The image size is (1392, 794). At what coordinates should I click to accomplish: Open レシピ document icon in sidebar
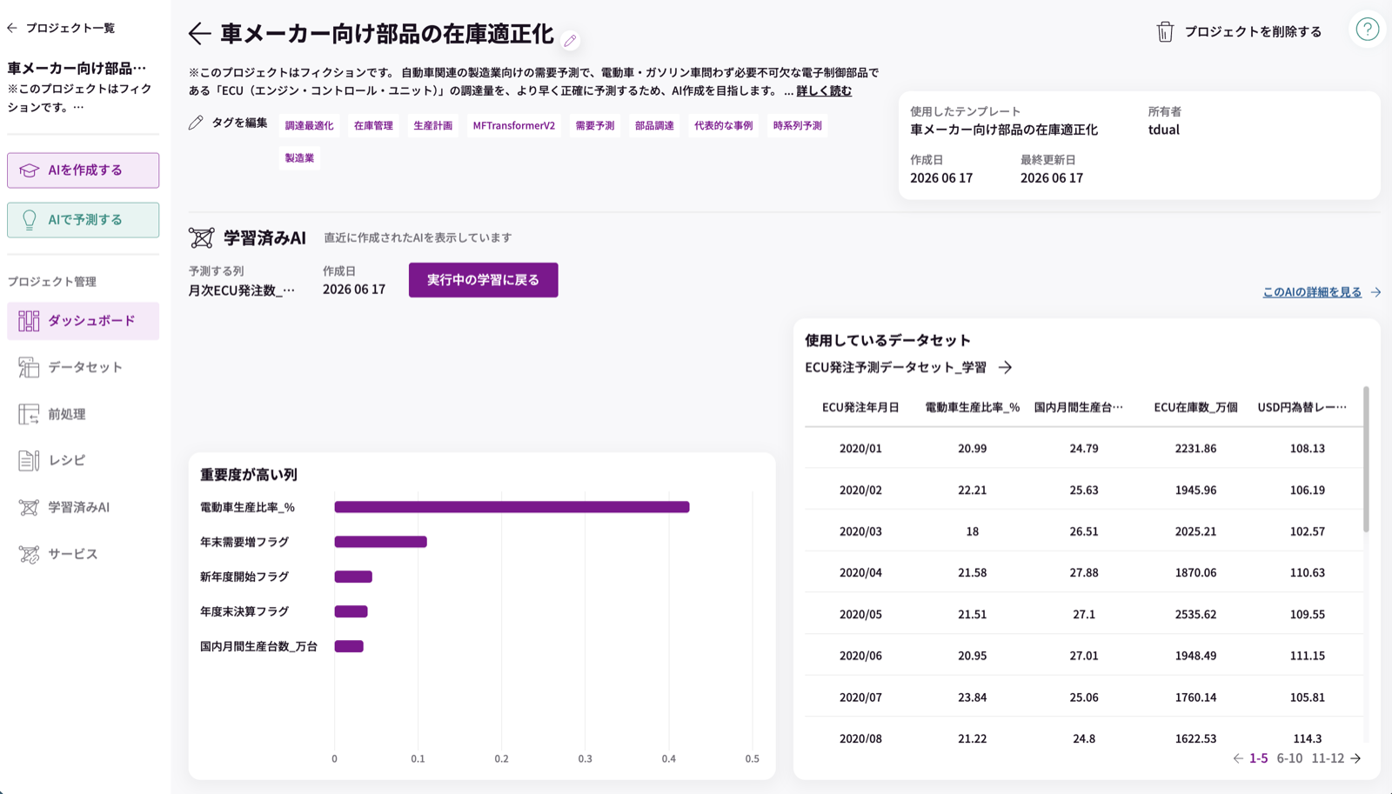click(x=29, y=460)
